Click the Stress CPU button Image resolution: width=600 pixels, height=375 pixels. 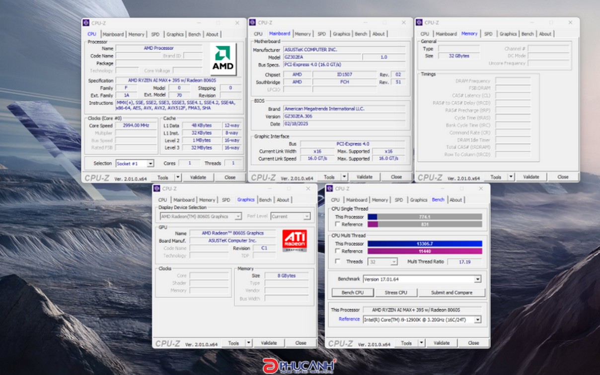(396, 293)
